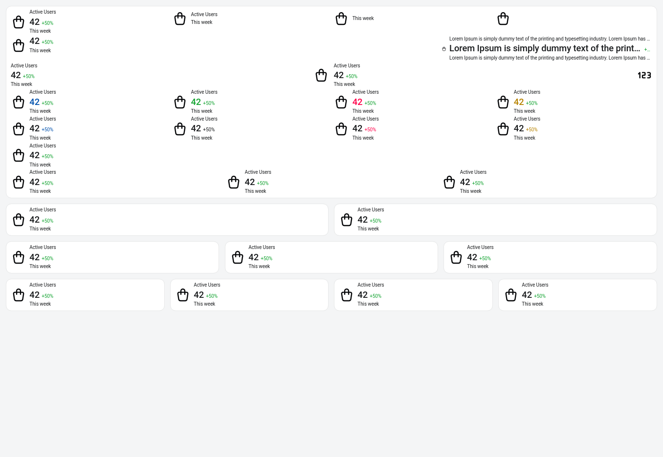Click the bag icon next to the green 42 value
The height and width of the screenshot is (457, 663).
[180, 102]
